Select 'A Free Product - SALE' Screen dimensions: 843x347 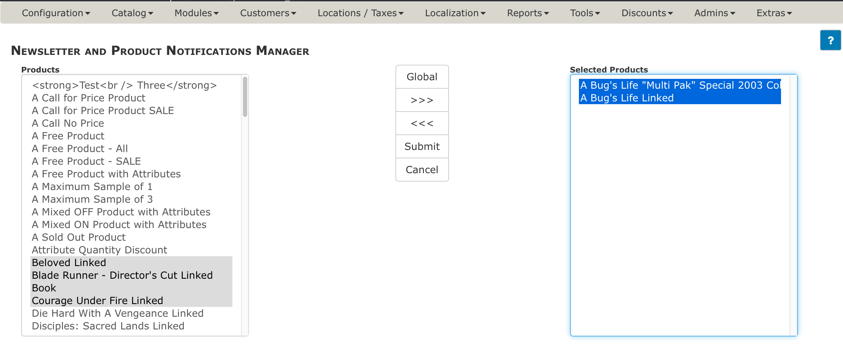pyautogui.click(x=132, y=161)
